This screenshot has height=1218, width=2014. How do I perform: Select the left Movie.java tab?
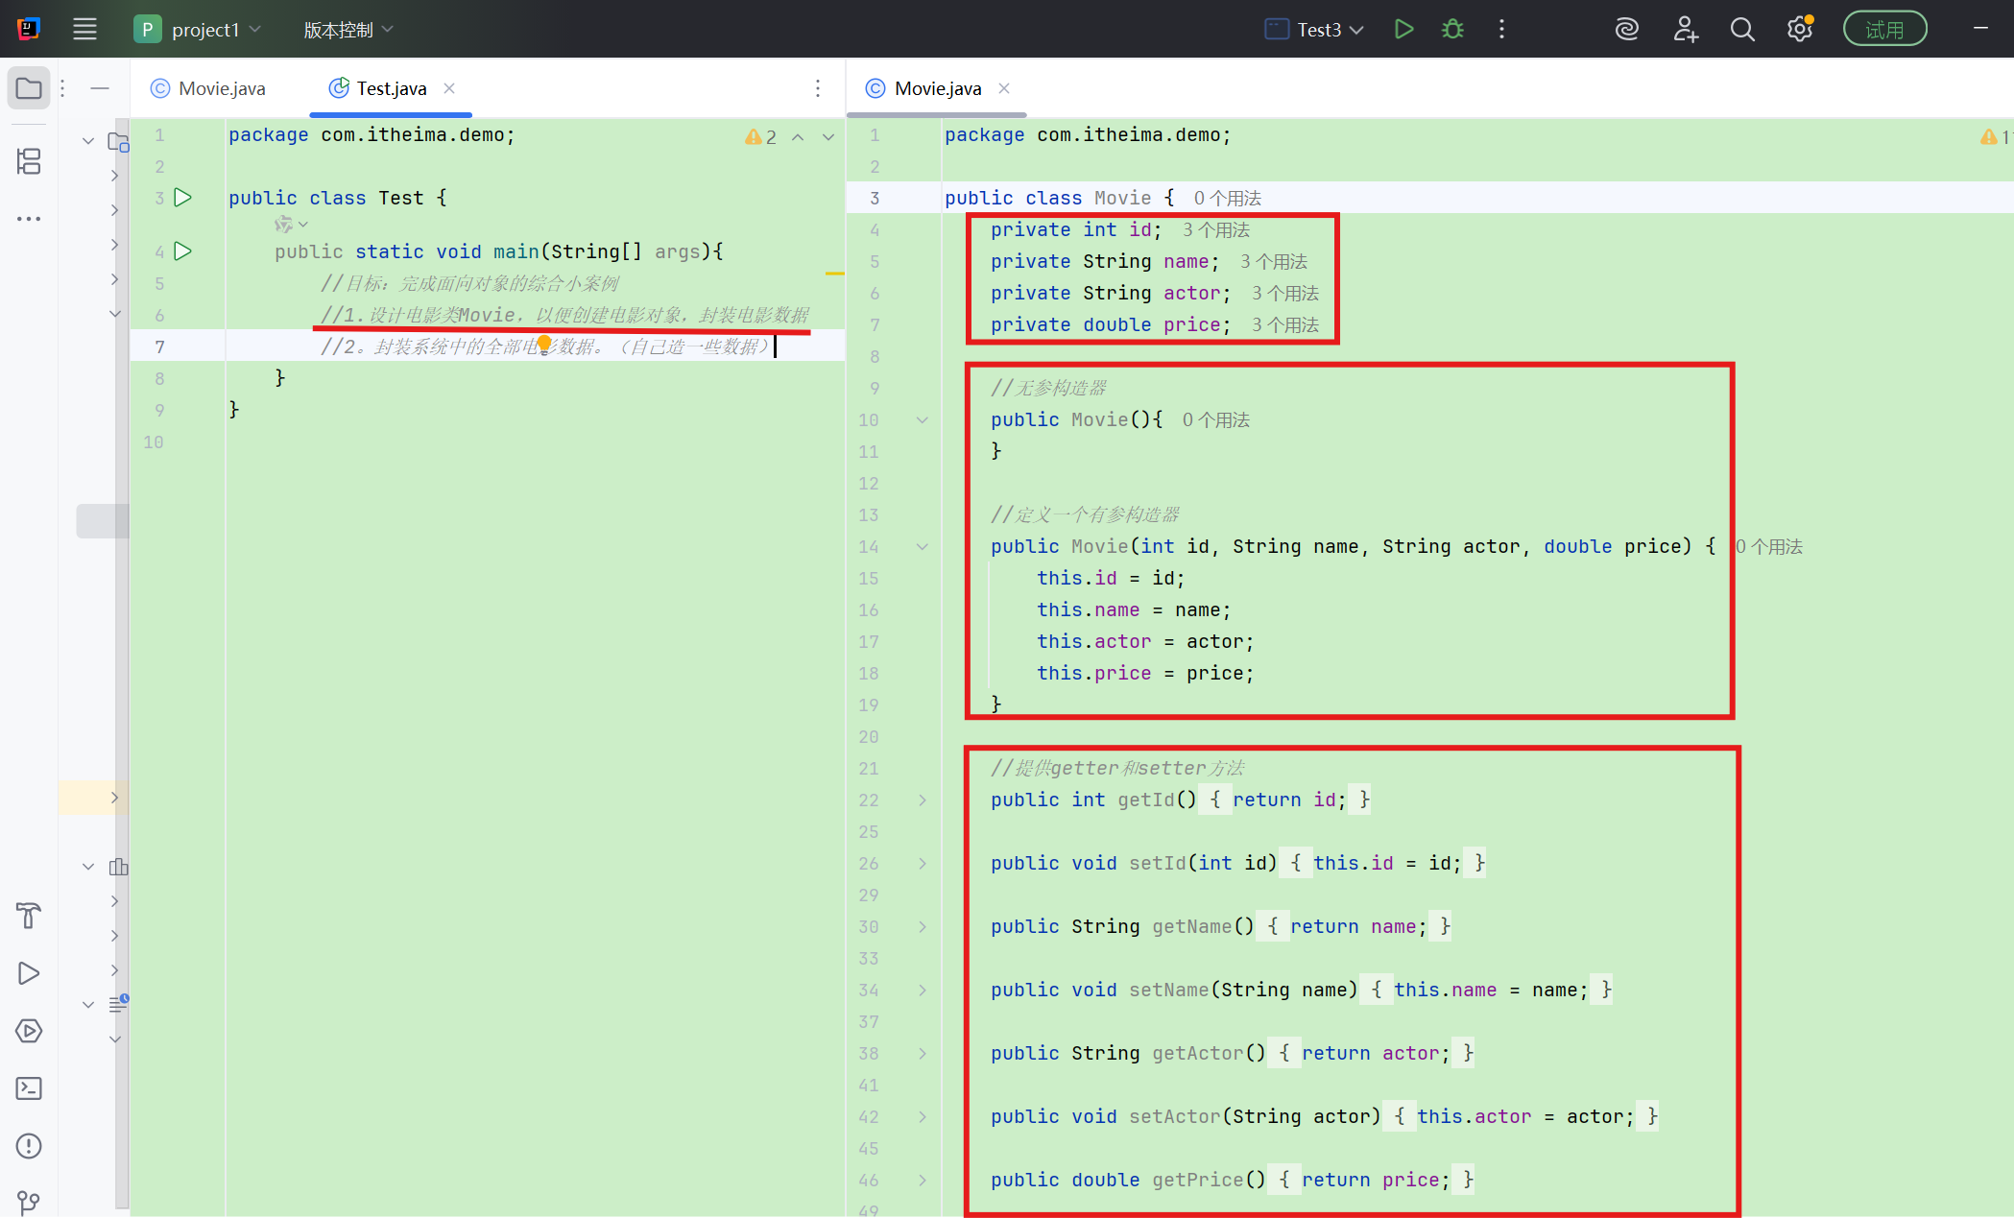tap(221, 88)
